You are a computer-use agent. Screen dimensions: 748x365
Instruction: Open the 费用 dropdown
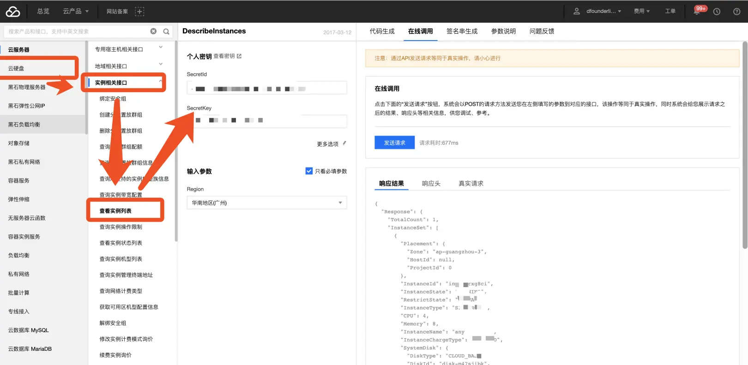642,12
